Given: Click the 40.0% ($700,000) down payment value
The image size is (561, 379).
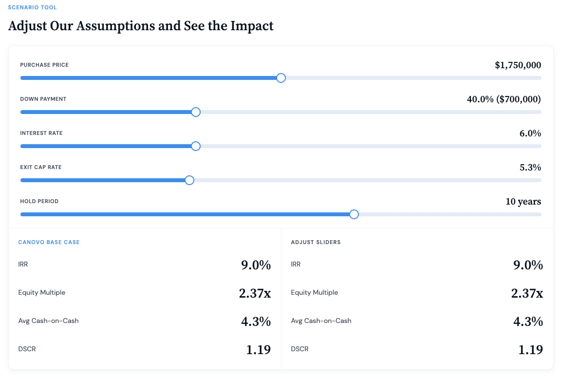Looking at the screenshot, I should pos(504,99).
